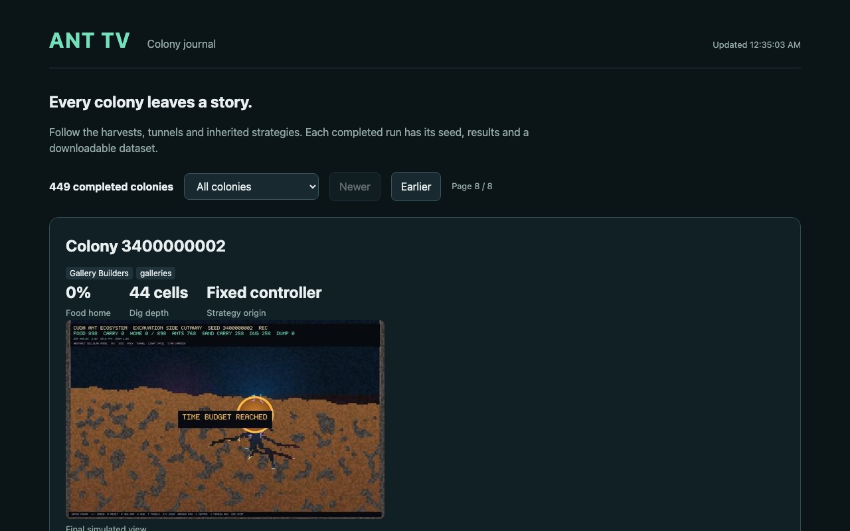Click the ANT TV logo heading
This screenshot has height=531, width=850.
click(90, 40)
